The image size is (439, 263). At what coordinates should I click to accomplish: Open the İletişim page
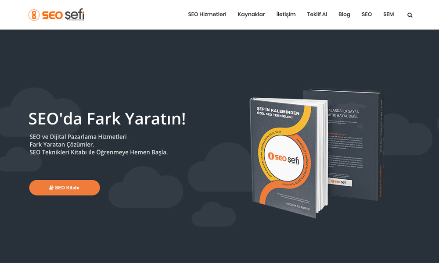pos(286,14)
